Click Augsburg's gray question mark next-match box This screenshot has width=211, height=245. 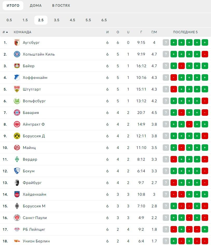click(x=166, y=43)
